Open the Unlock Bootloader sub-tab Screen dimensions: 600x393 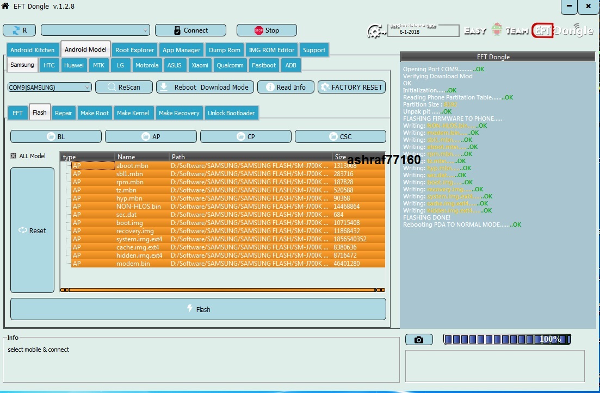[x=231, y=113]
